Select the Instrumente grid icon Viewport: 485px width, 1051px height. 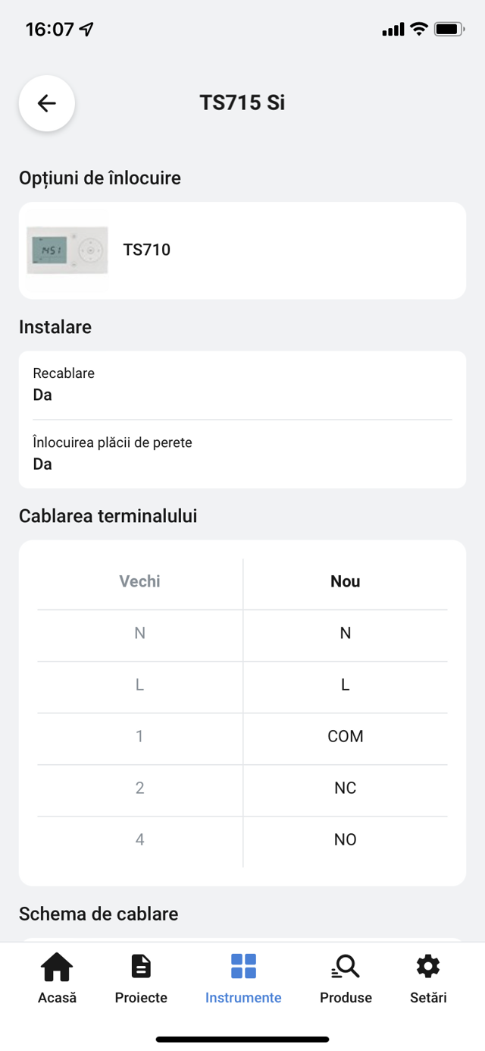point(243,967)
